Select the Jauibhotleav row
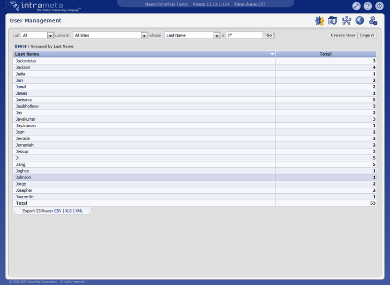 click(195, 106)
